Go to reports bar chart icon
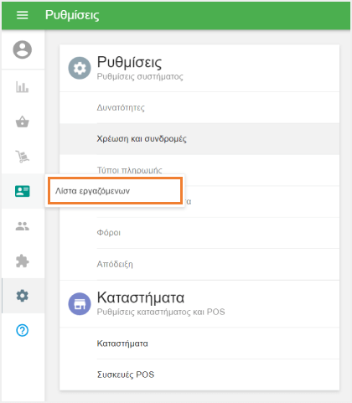The width and height of the screenshot is (352, 403). (23, 87)
